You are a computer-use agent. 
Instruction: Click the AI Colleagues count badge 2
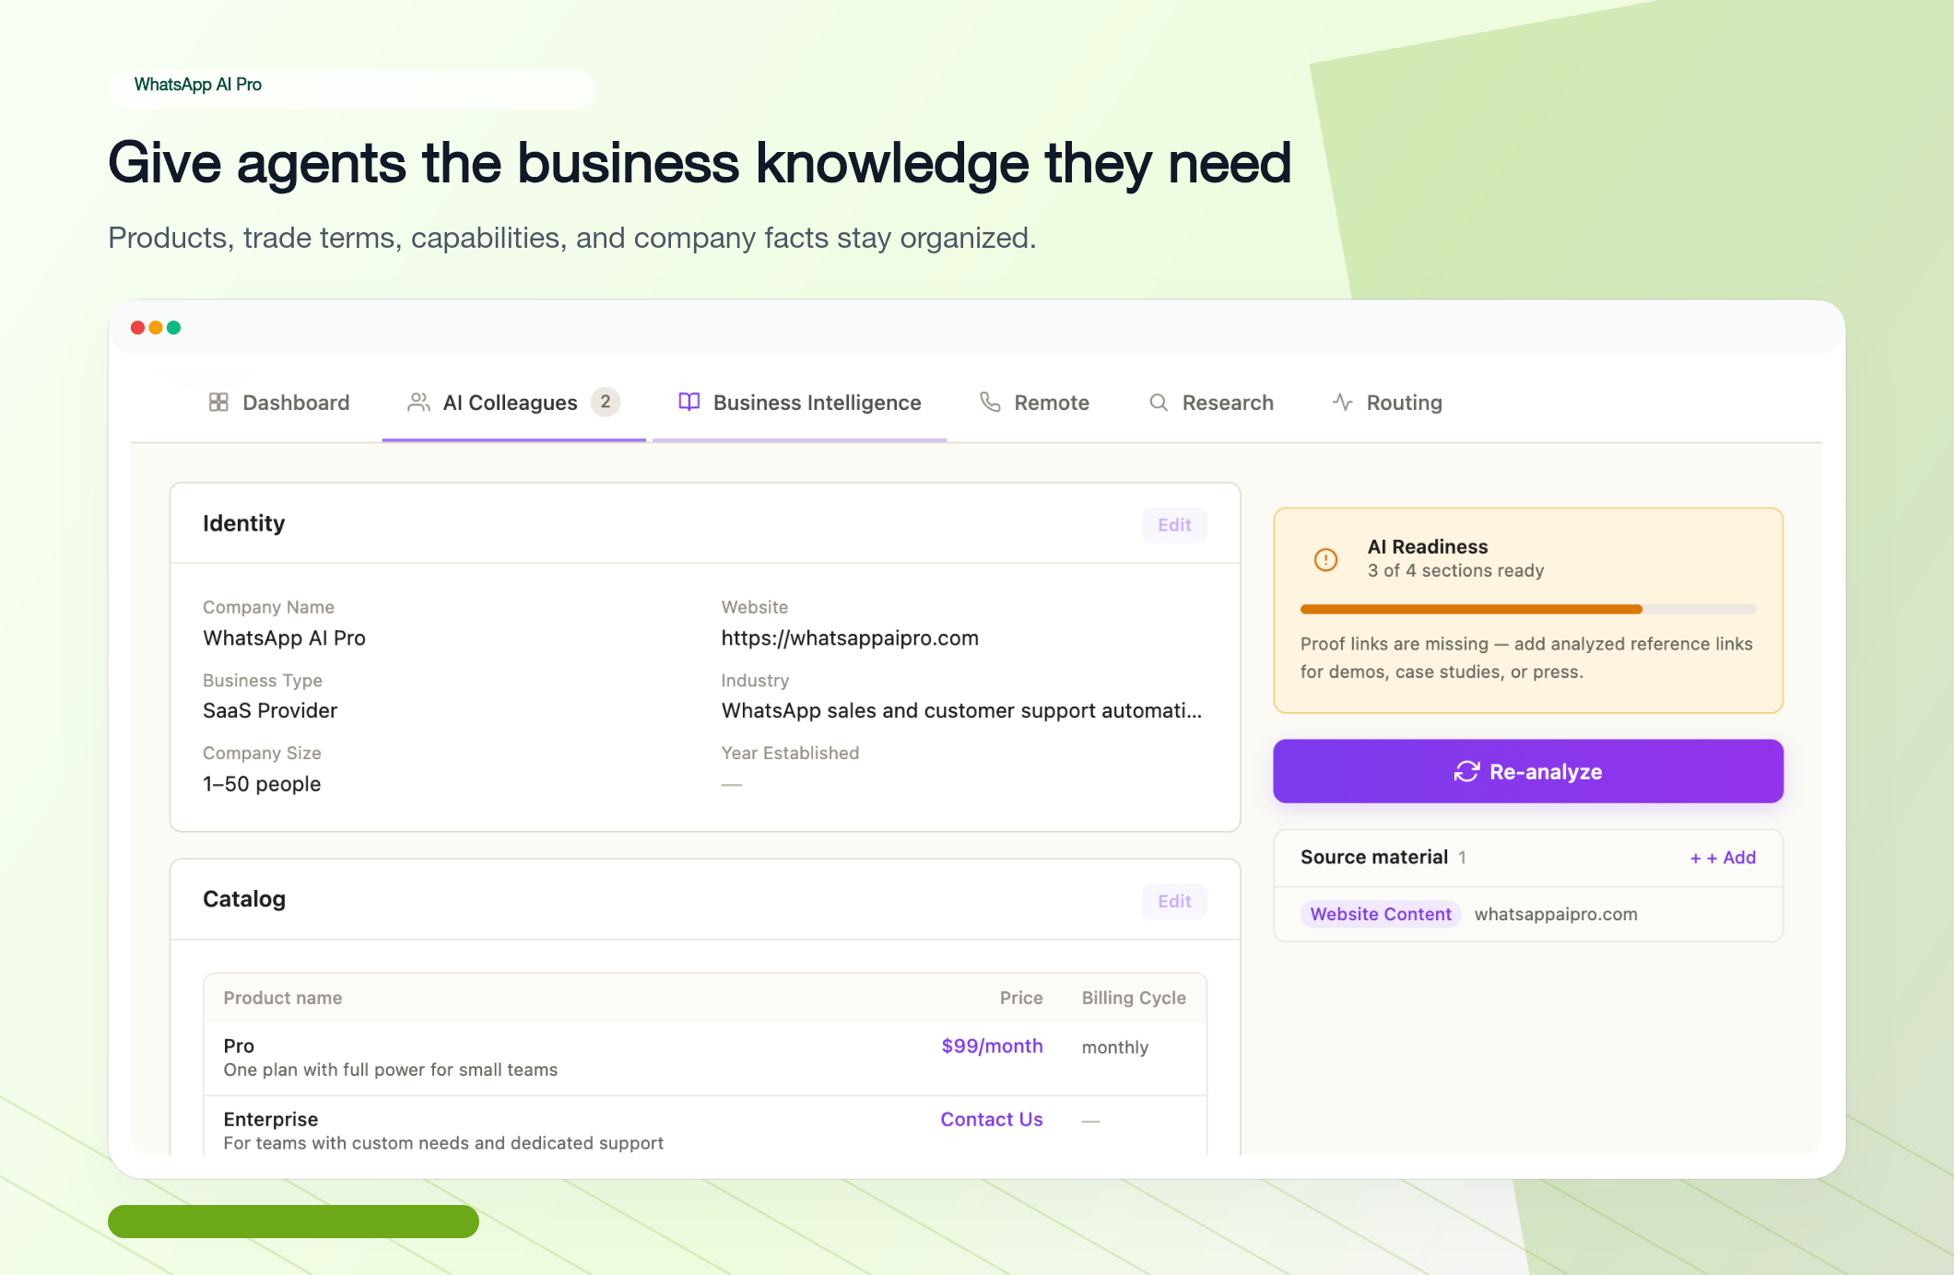[606, 402]
